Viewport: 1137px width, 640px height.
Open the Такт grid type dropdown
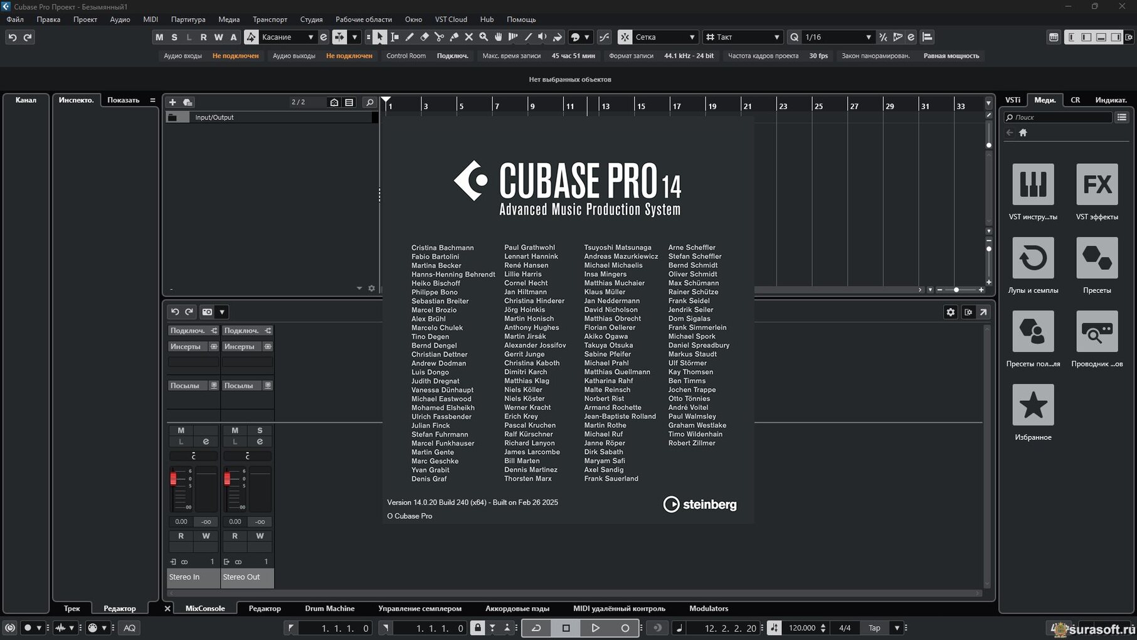[x=743, y=37]
